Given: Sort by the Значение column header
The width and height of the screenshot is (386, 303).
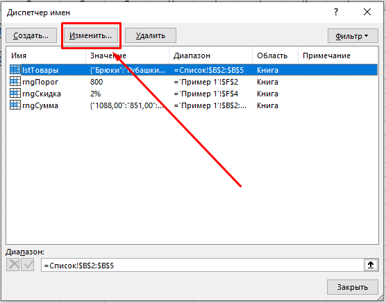Looking at the screenshot, I should click(x=127, y=55).
